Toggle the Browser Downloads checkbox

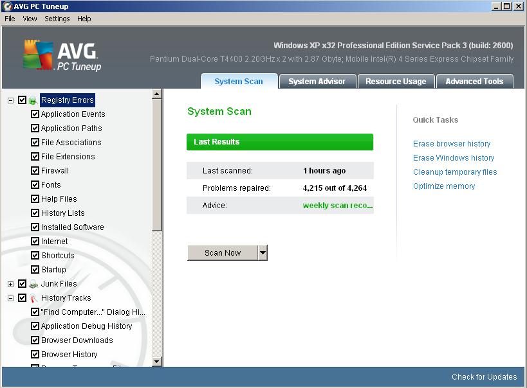[x=35, y=340]
